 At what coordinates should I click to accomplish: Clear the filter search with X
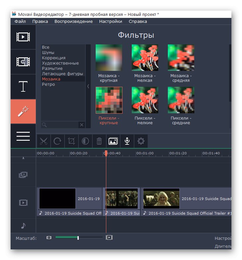82,125
